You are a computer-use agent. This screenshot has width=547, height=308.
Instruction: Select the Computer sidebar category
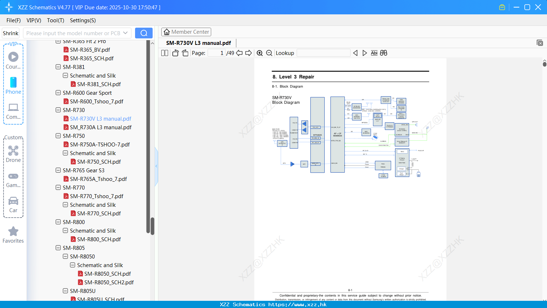[x=13, y=111]
